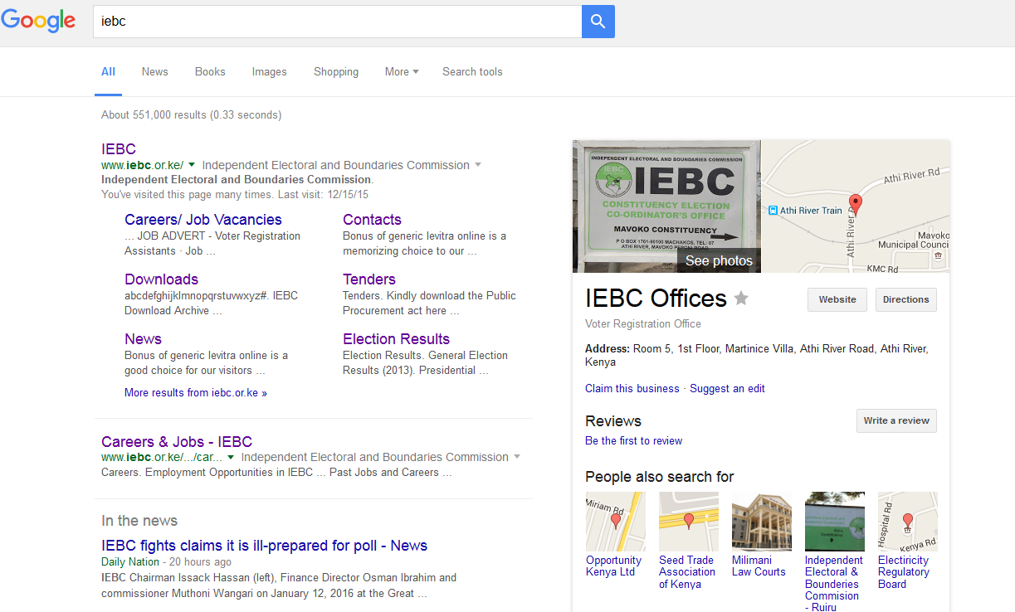Viewport: 1015px width, 612px height.
Task: Open Milimani Law Courts photo thumbnail
Action: (762, 522)
